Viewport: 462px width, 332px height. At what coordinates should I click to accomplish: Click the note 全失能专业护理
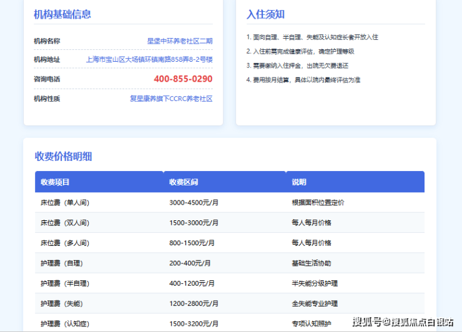click(315, 303)
